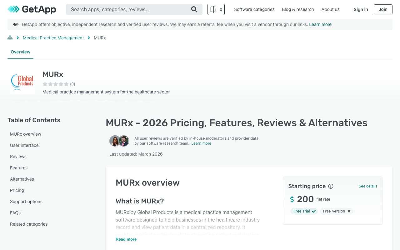Open the compare apps counter button
The width and height of the screenshot is (400, 250).
216,9
